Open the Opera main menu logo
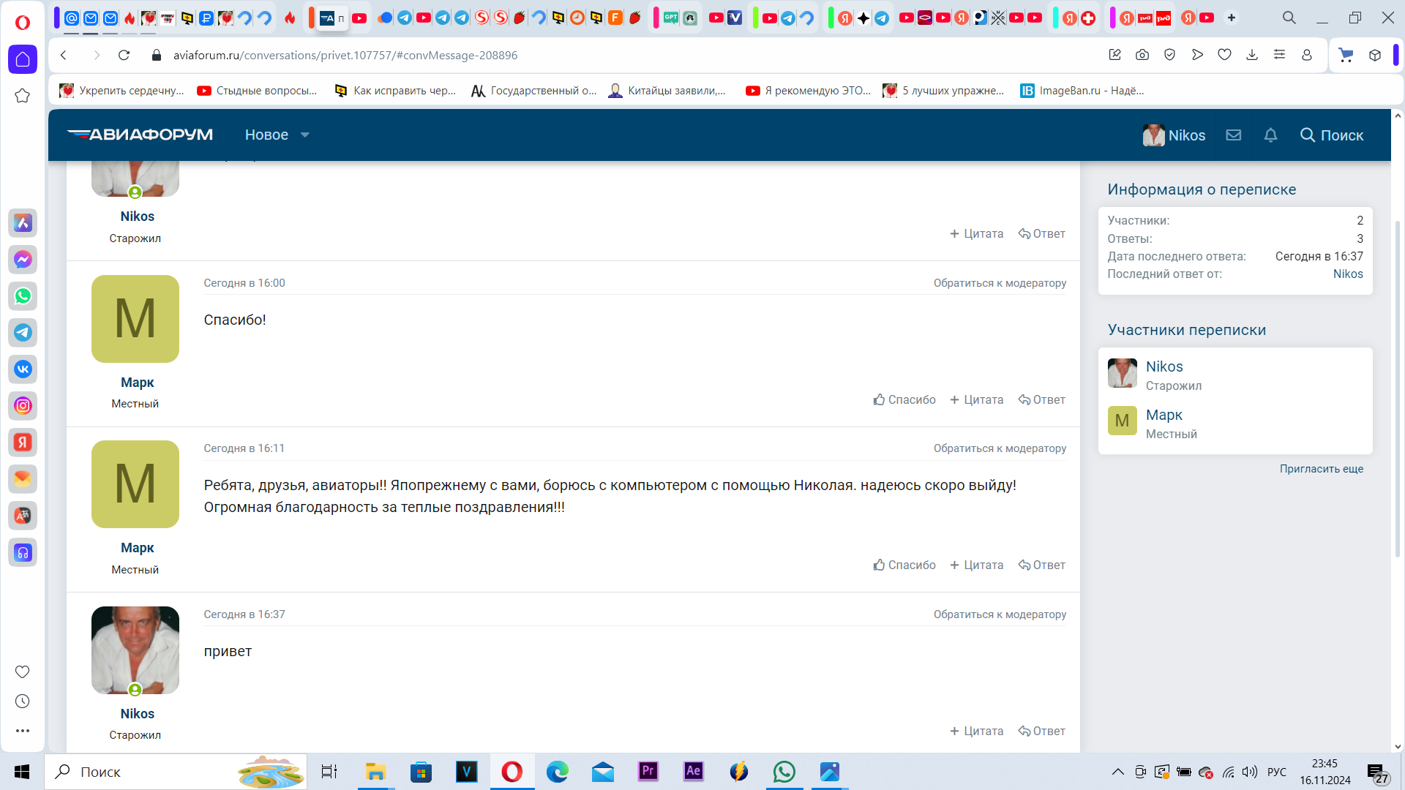 point(23,23)
